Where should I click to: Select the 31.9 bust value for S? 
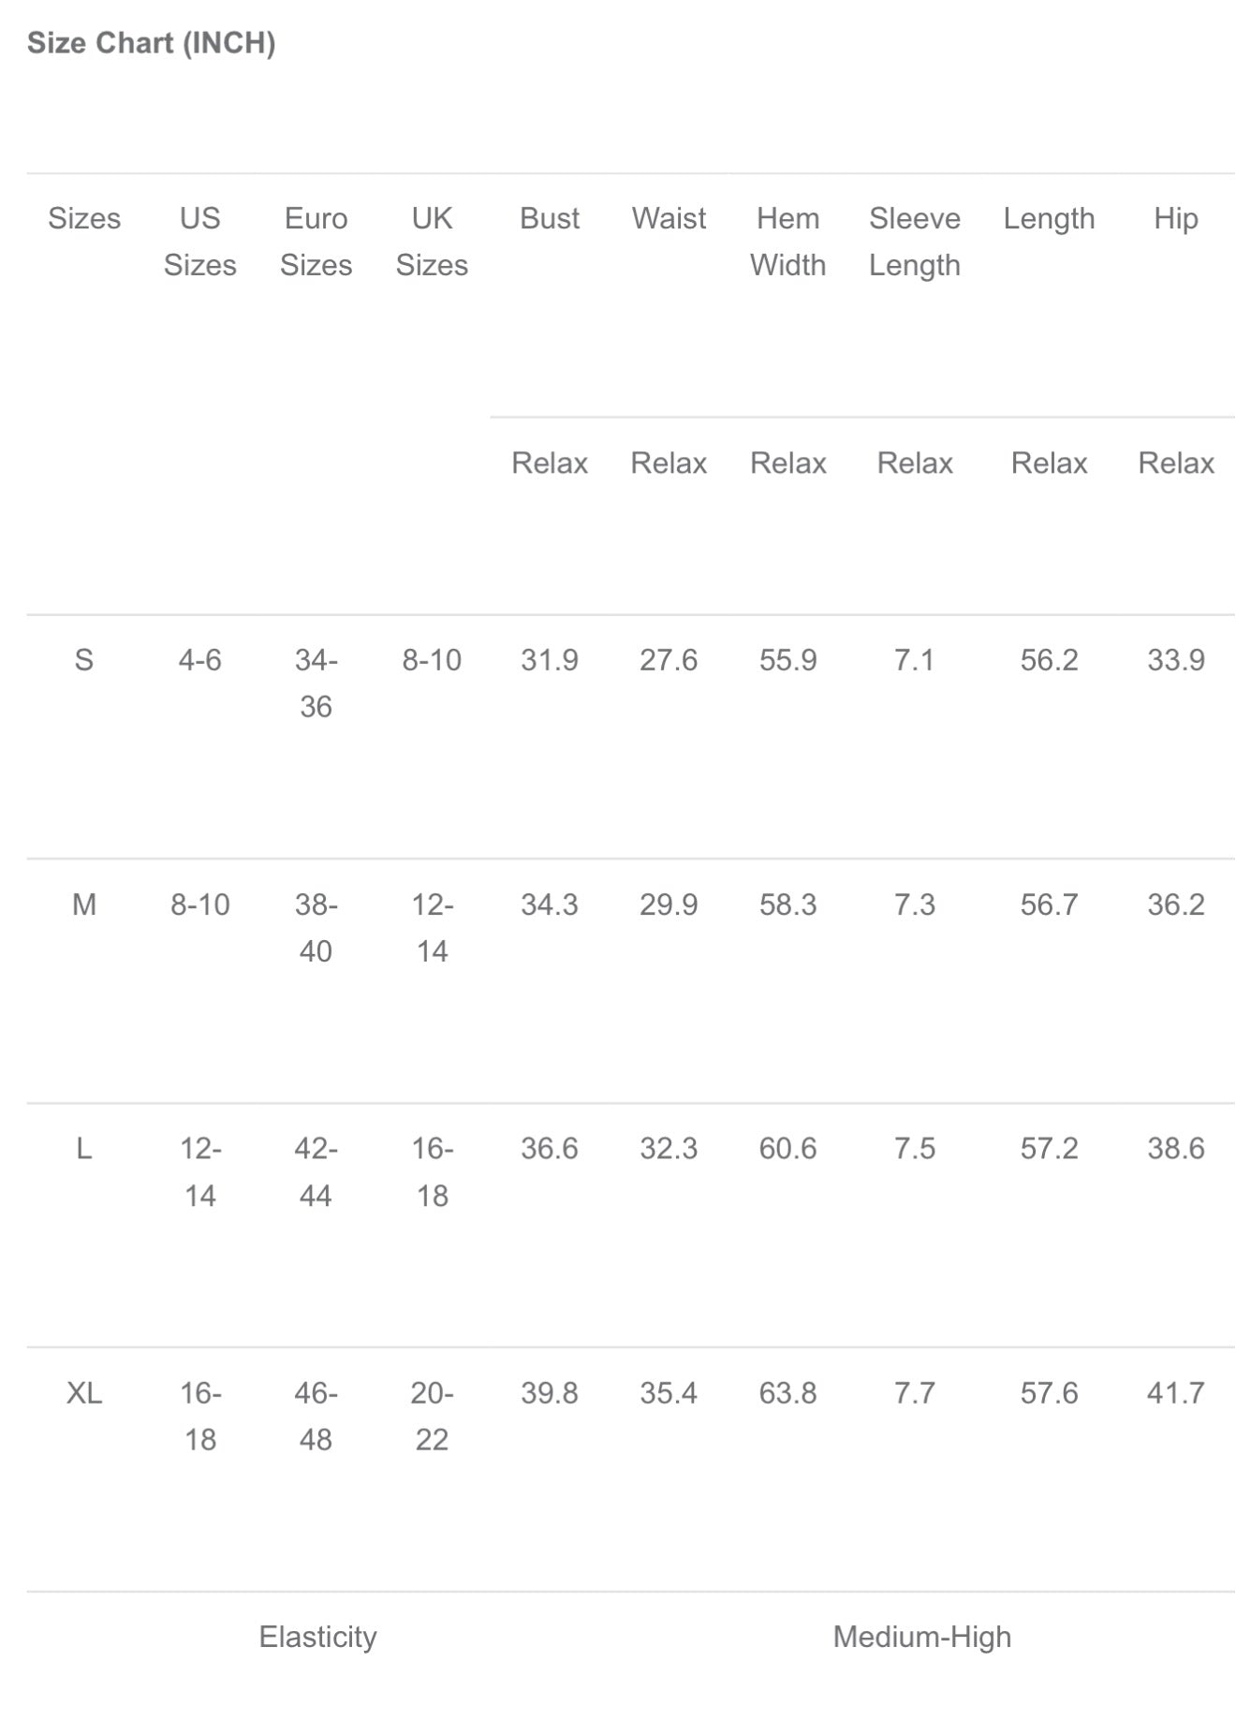tap(550, 660)
